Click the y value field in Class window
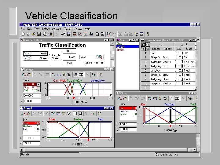Screen dimensions: 220x165 click(128, 129)
